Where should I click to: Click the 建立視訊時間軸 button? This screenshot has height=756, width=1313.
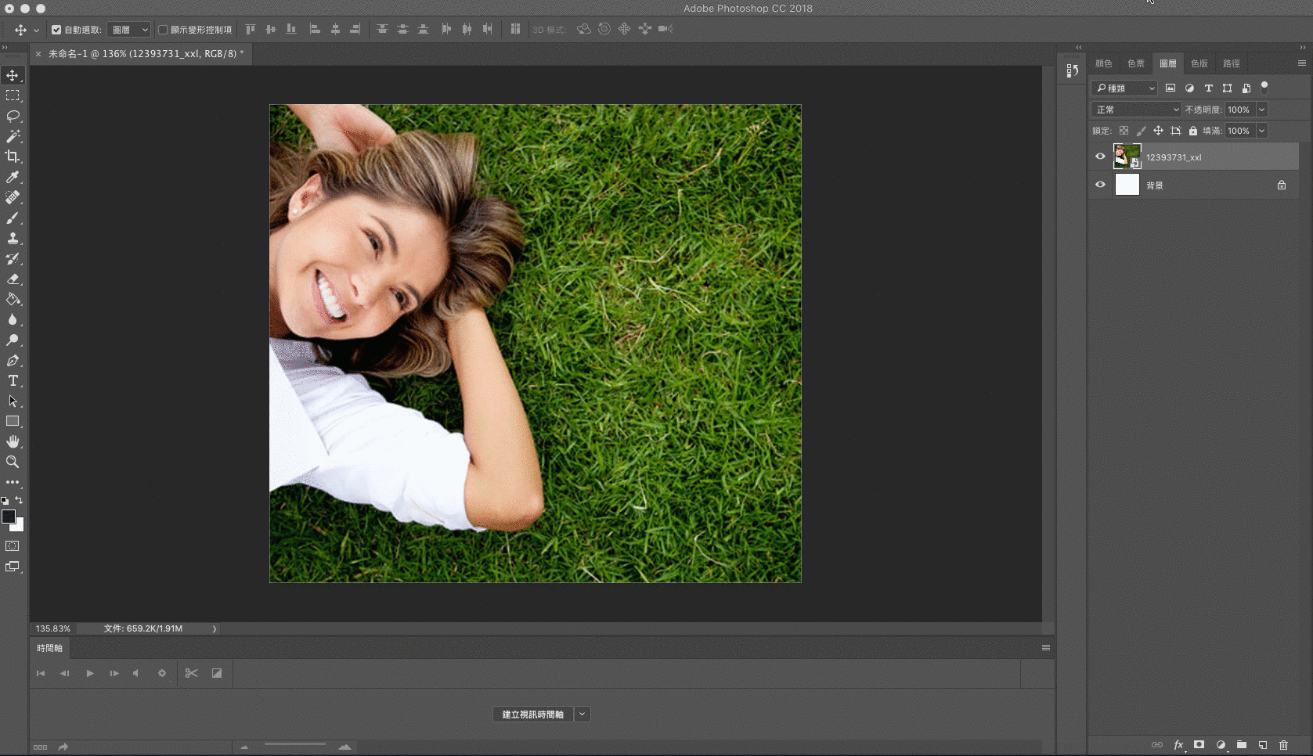532,714
